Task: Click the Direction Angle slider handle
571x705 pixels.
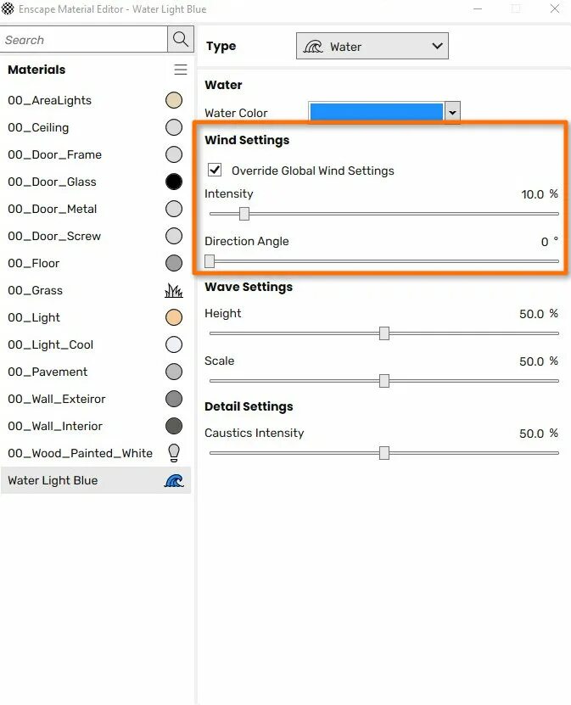Action: click(x=210, y=261)
